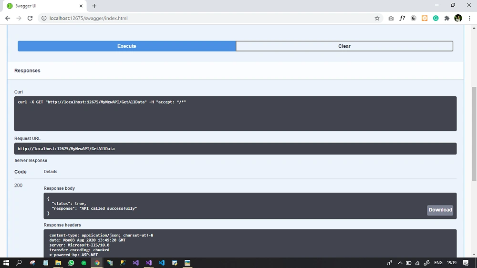
Task: Open a new browser tab
Action: [x=94, y=6]
